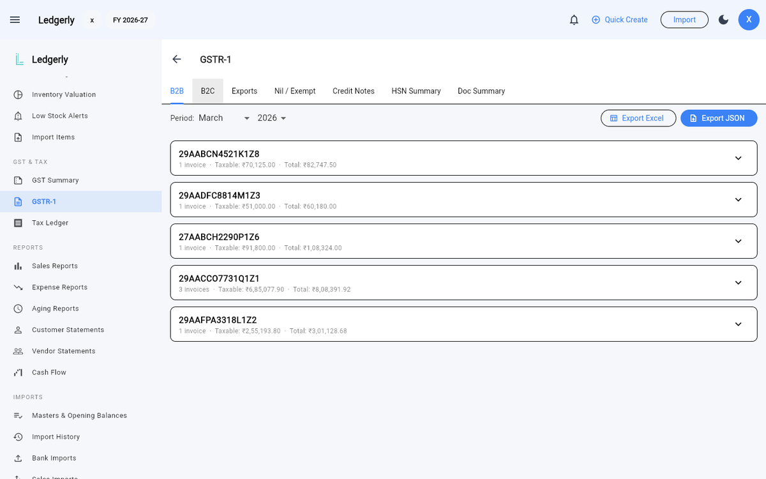
Task: Click Ledgerly title in top bar
Action: point(56,20)
